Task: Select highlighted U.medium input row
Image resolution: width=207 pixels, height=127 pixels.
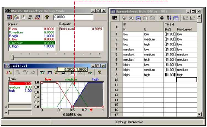Action: (x=32, y=43)
